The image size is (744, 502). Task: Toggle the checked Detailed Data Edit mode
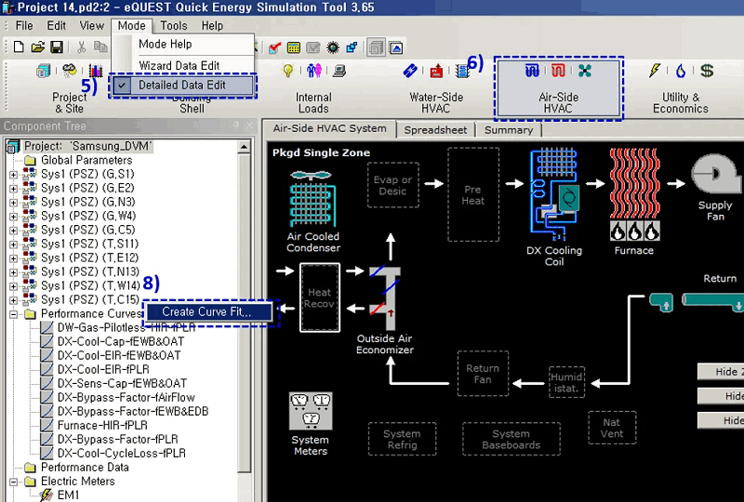(181, 85)
